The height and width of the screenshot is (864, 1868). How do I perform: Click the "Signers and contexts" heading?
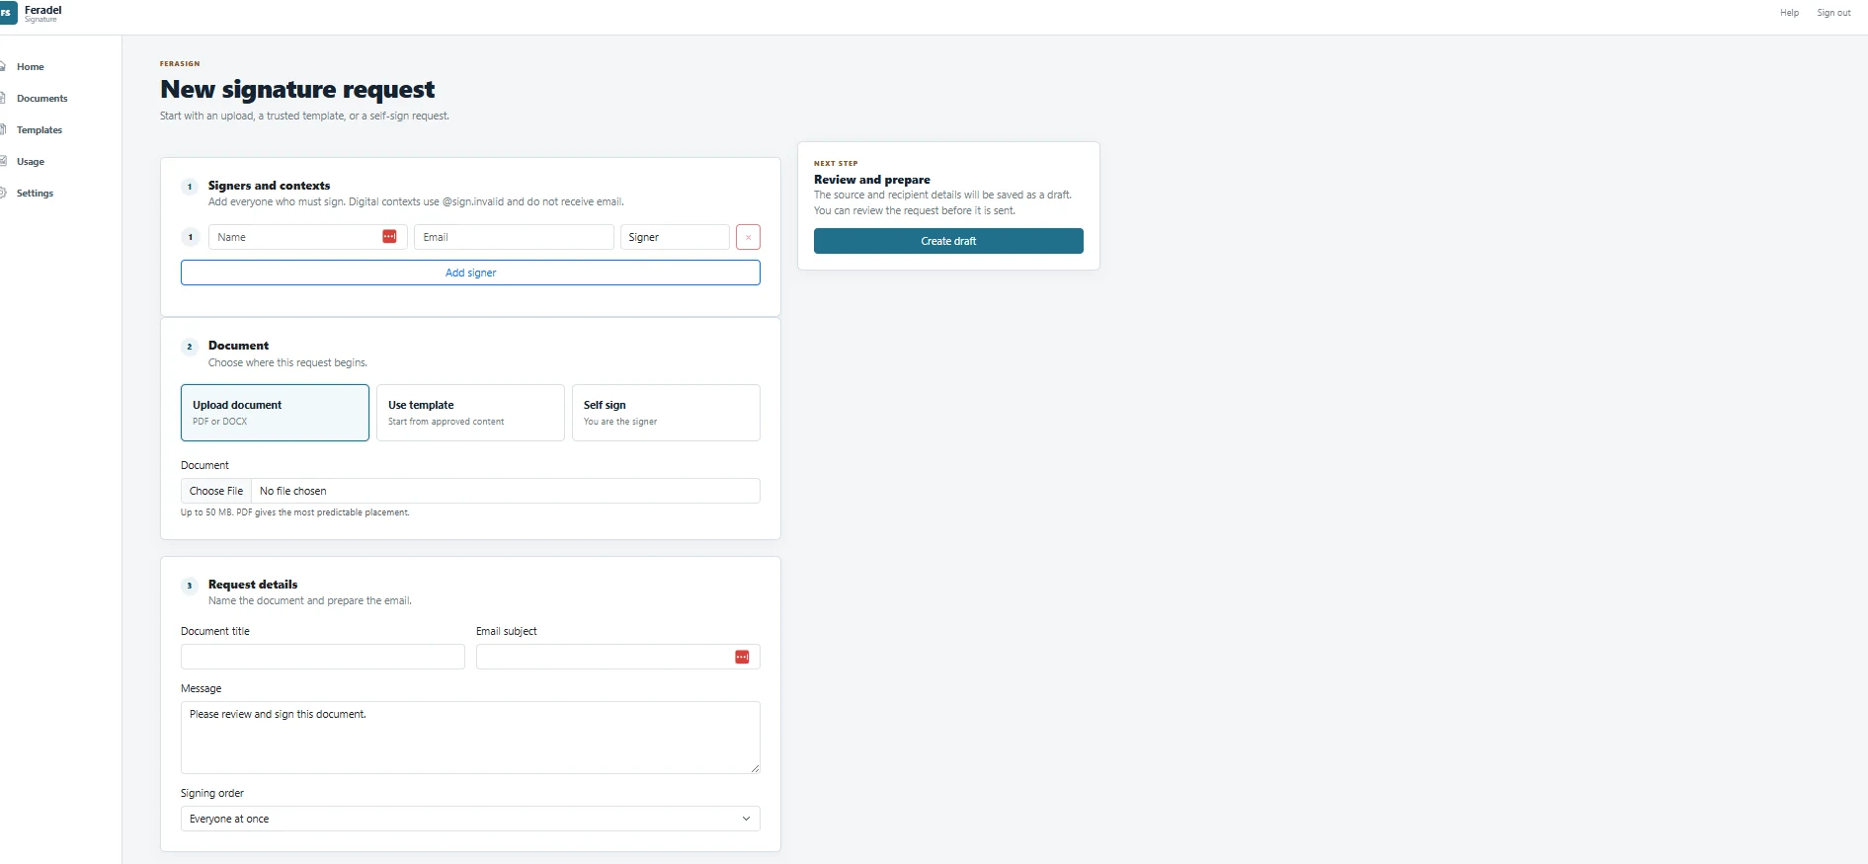(x=269, y=186)
